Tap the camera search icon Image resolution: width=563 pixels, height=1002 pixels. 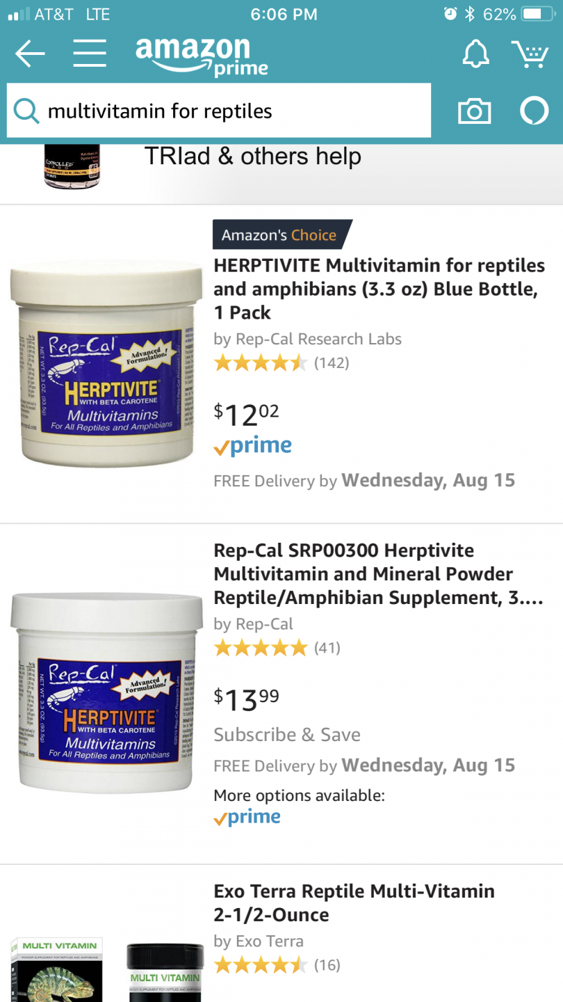tap(474, 111)
